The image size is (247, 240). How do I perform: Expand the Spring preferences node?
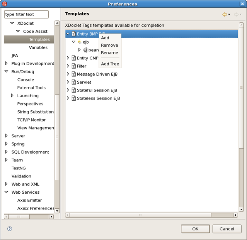pos(6,144)
